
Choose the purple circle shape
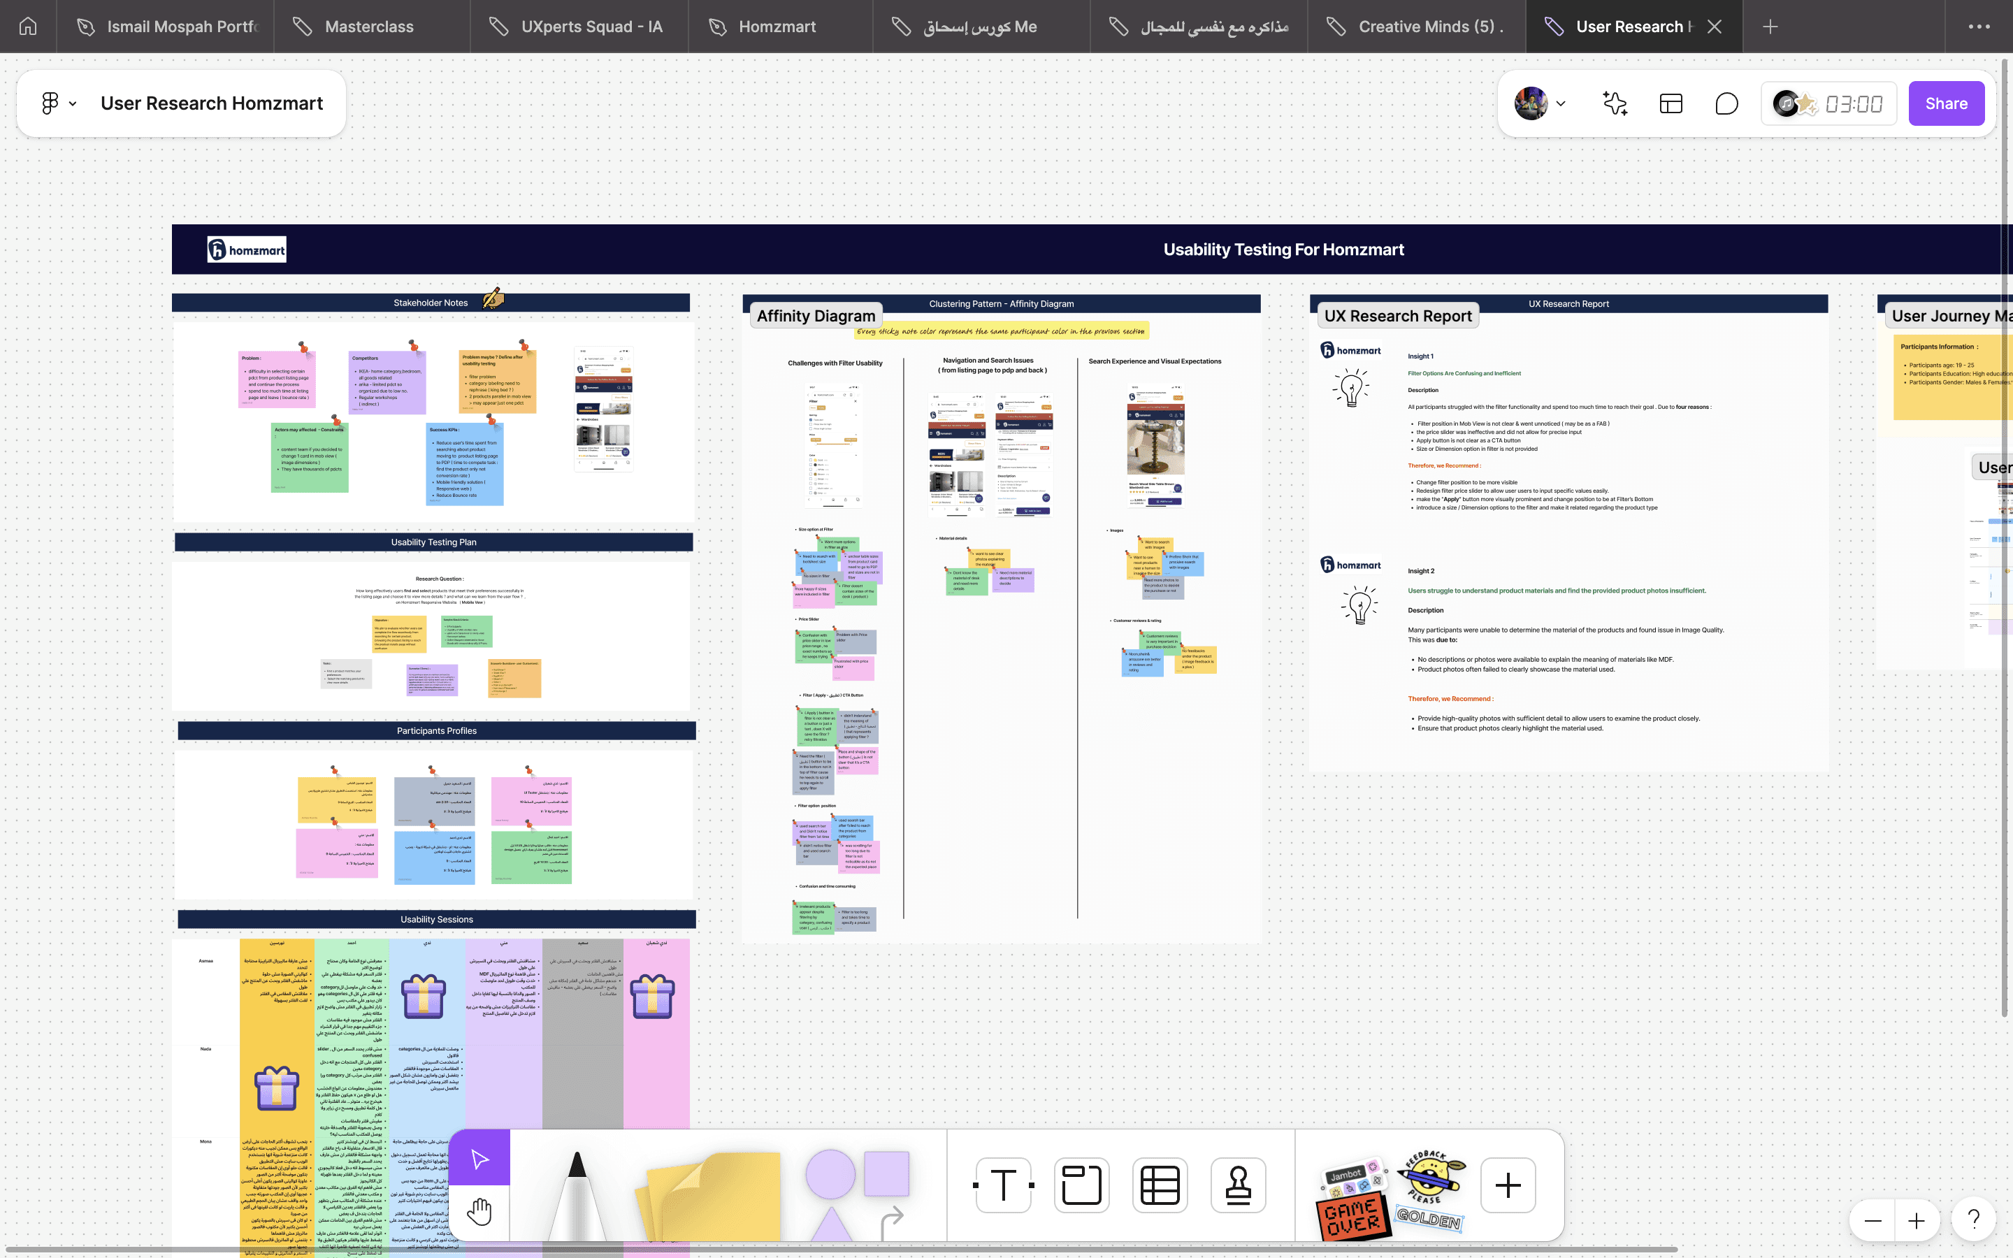click(830, 1174)
